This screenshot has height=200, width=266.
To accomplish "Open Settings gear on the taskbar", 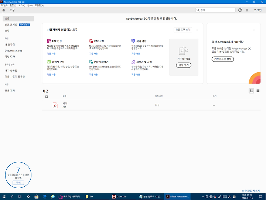I will coord(28,197).
